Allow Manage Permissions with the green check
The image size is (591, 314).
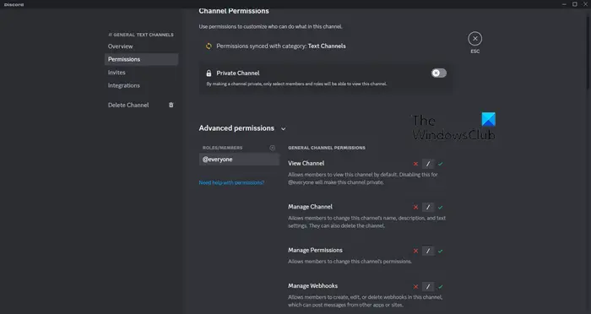pos(440,251)
